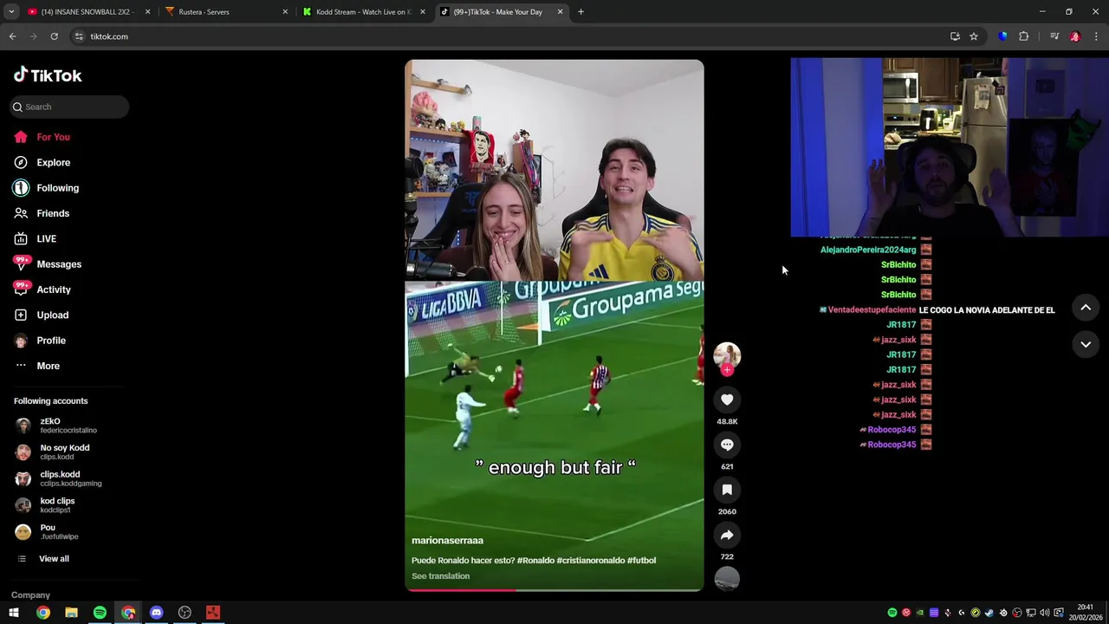Click Ventadeestupefaciente chat username
This screenshot has height=624, width=1109.
(872, 309)
